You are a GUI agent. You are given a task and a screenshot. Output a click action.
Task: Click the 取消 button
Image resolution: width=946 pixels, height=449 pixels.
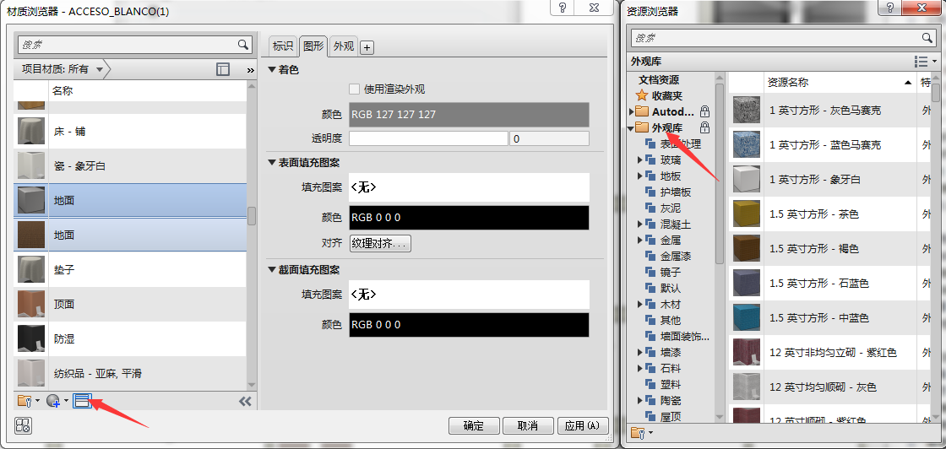527,425
